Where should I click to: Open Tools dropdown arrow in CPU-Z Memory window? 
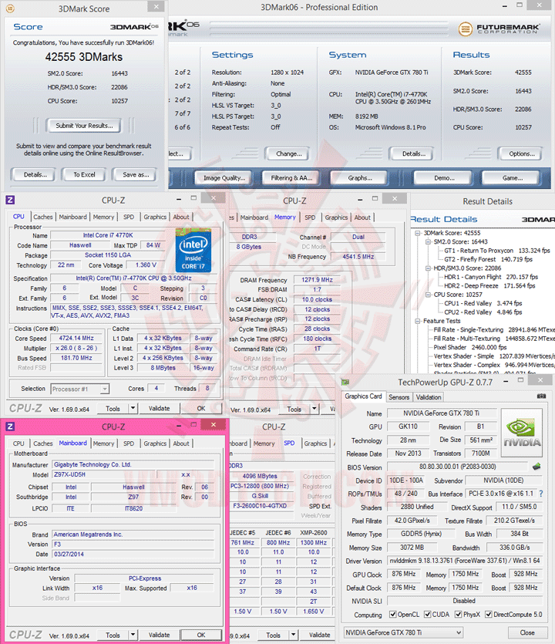point(314,409)
